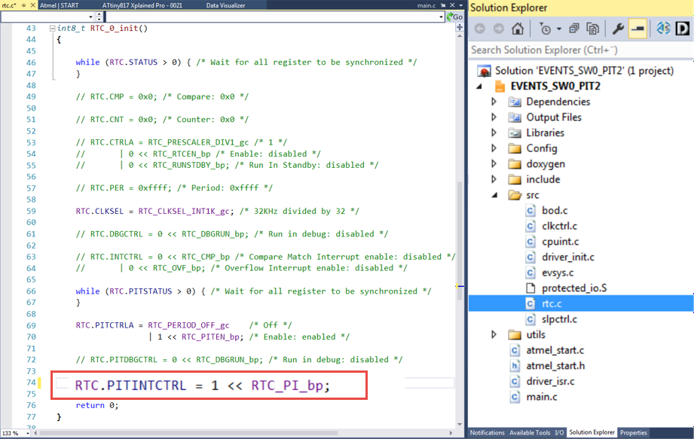
Task: Open clkctrl.c in the src folder
Action: click(559, 226)
